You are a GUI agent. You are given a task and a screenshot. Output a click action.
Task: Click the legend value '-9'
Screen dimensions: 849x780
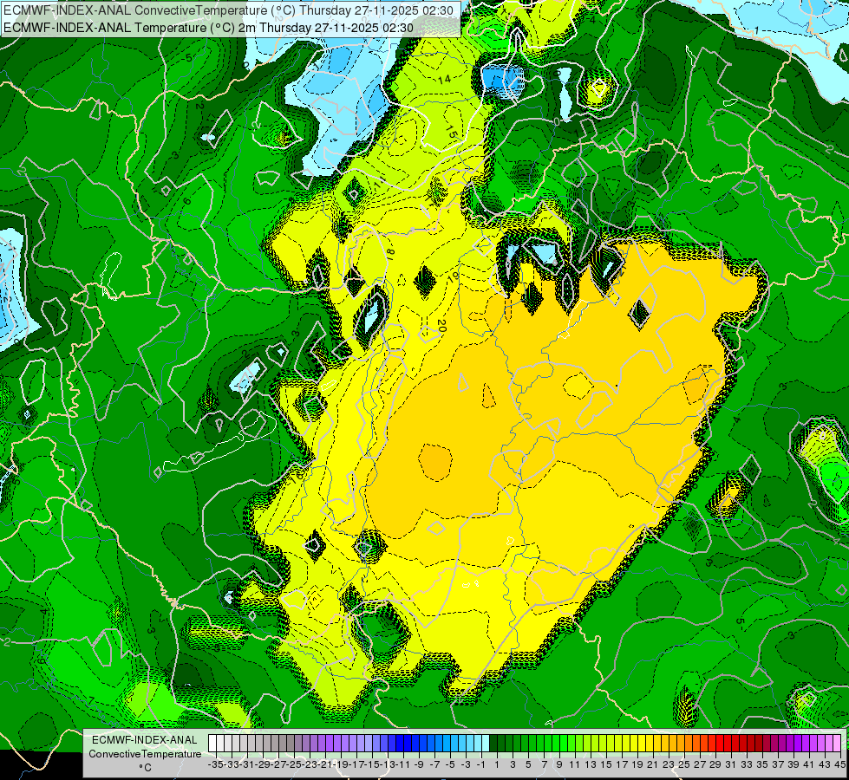pyautogui.click(x=419, y=764)
